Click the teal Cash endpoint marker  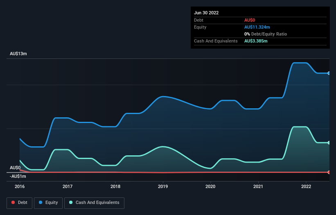pyautogui.click(x=329, y=143)
